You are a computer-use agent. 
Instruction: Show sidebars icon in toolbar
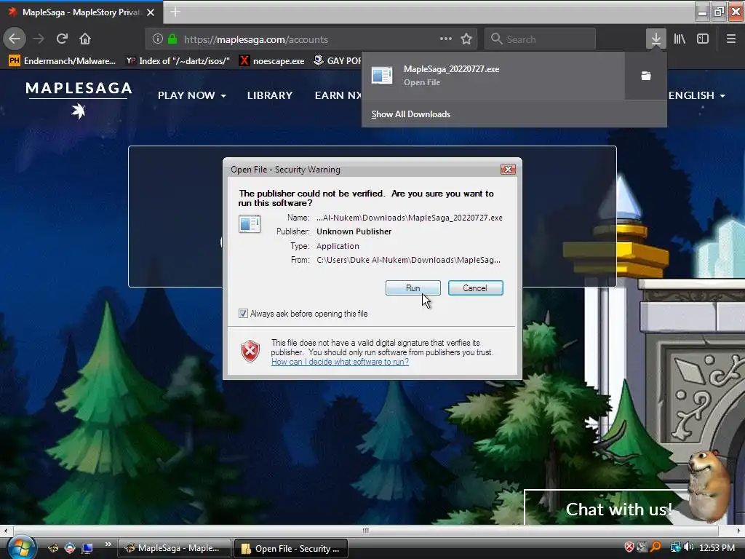click(x=703, y=39)
